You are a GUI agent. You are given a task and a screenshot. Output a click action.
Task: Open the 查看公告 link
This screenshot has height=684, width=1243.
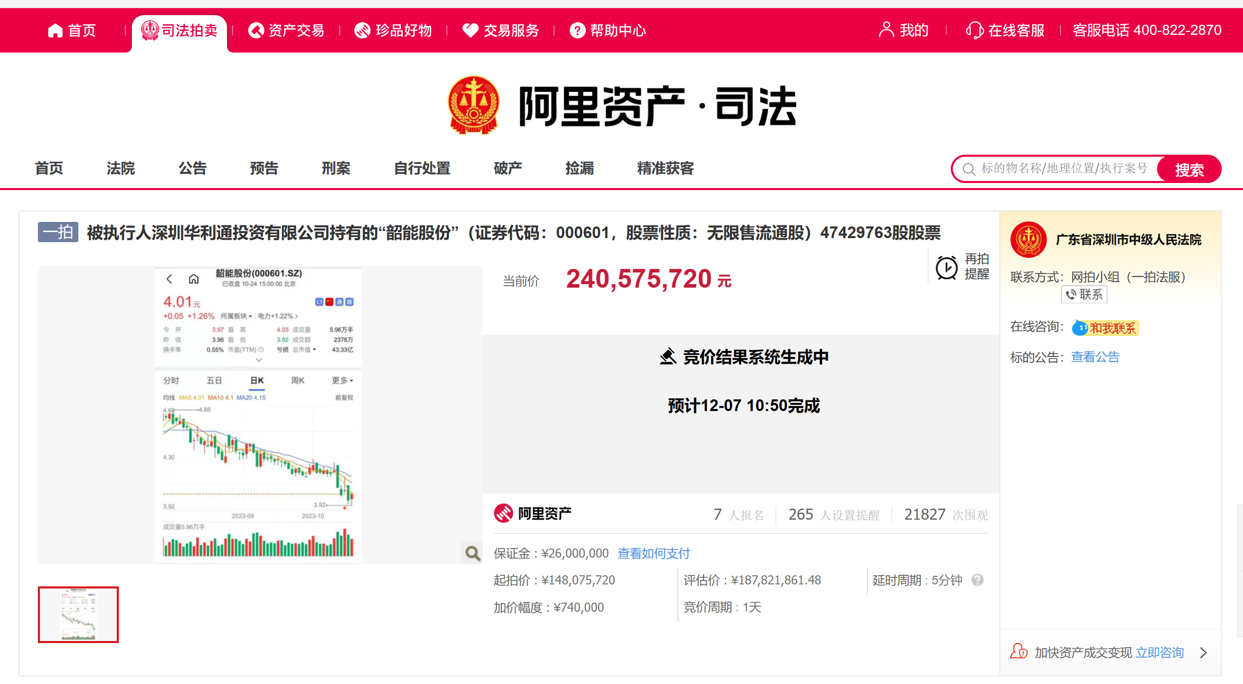click(x=1095, y=357)
